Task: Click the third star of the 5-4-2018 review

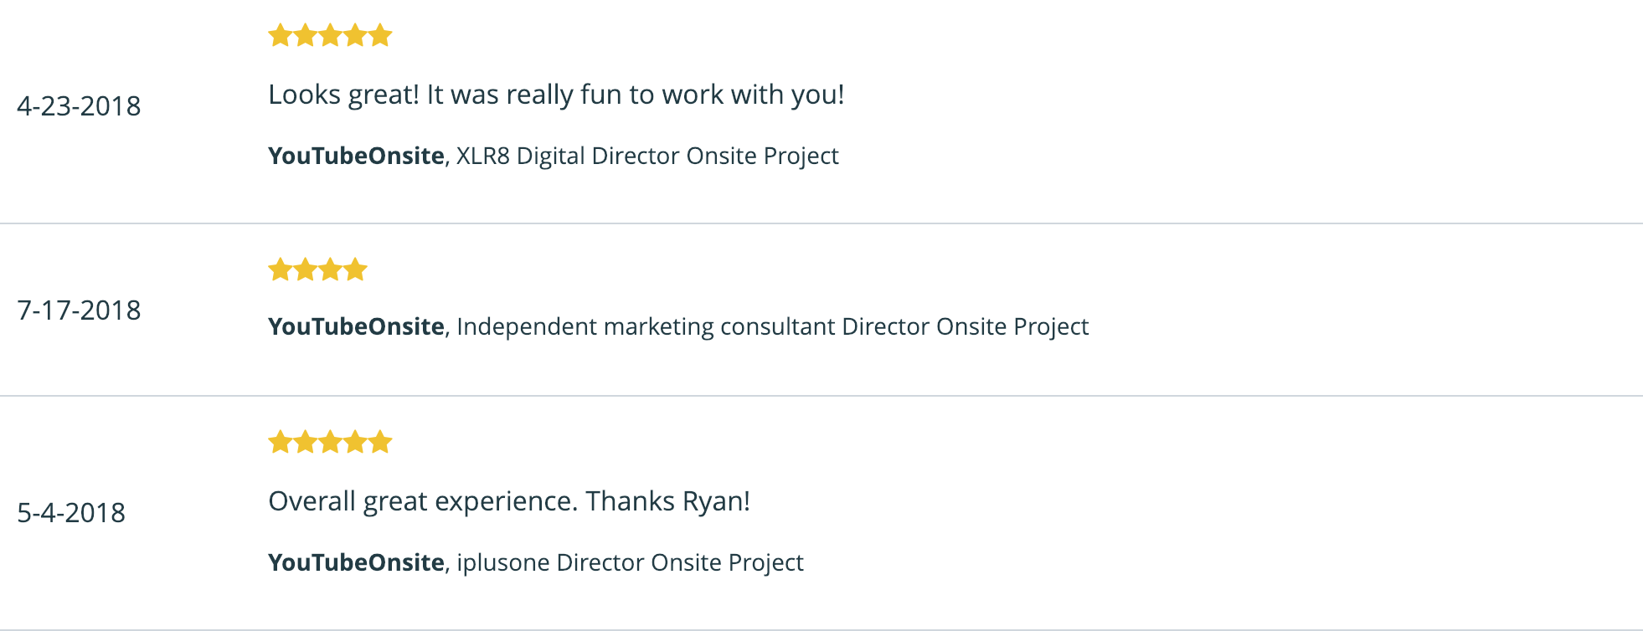Action: coord(330,442)
